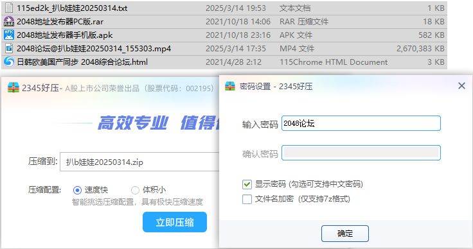The width and height of the screenshot is (473, 249).
Task: Click the 2345好压 logo in main window
Action: pos(13,88)
